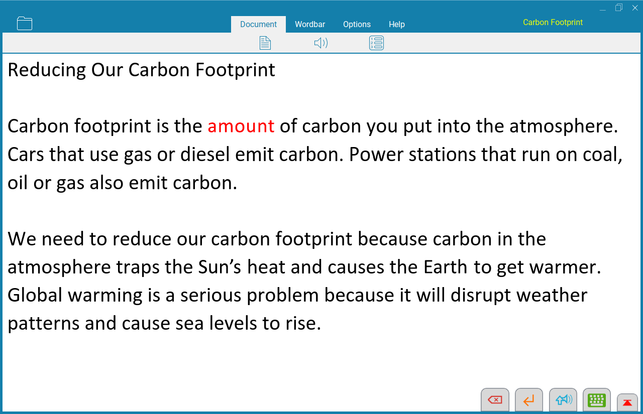
Task: Click the document page icon
Action: pyautogui.click(x=265, y=43)
